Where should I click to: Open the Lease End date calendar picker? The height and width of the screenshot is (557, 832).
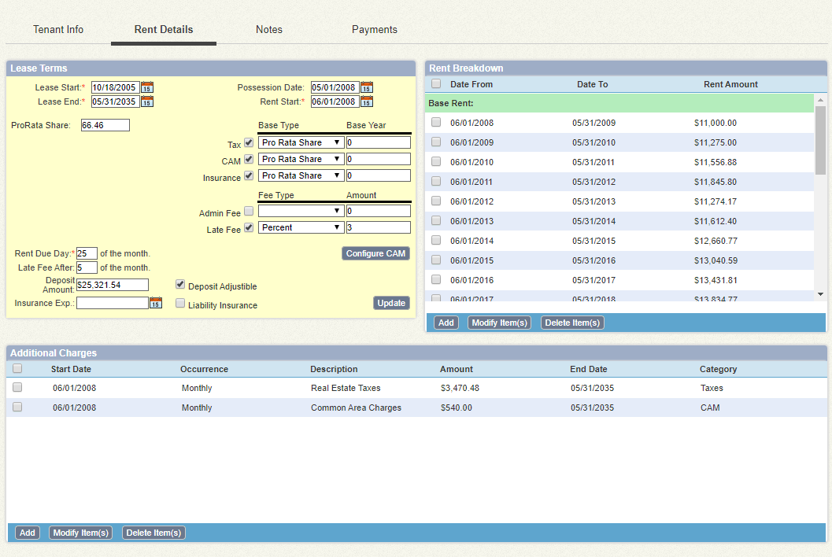(146, 101)
